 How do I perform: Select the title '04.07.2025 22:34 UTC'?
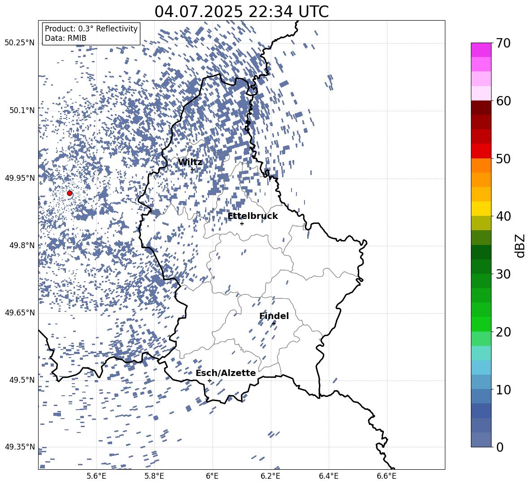click(x=241, y=12)
